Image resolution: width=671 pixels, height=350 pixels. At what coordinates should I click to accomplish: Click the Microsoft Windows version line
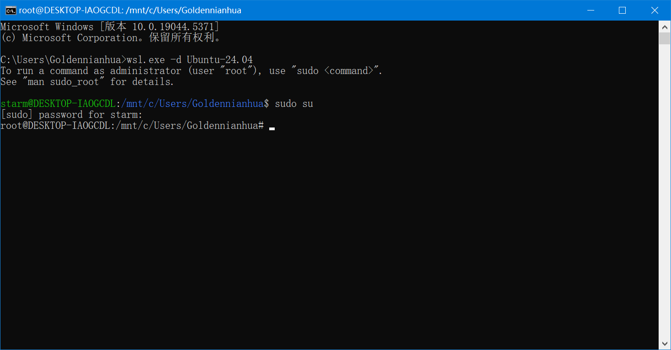point(110,27)
